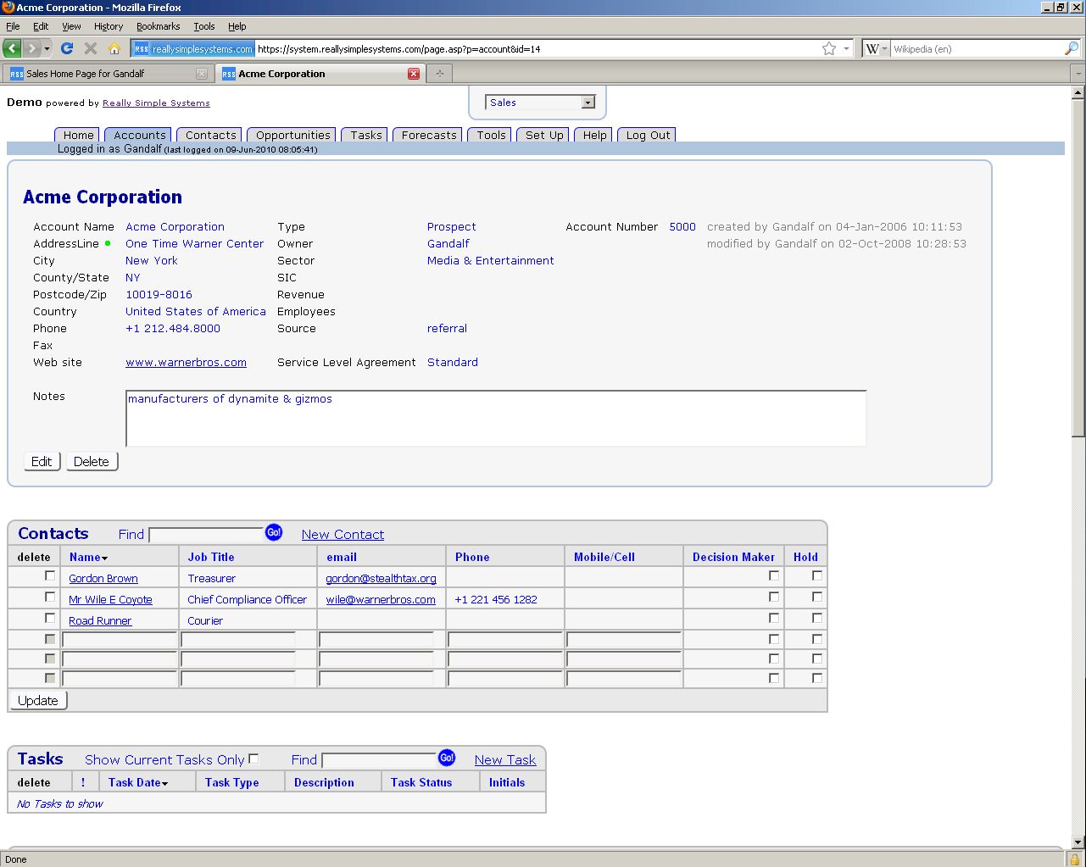Click the padlock icon in status bar

1074,859
